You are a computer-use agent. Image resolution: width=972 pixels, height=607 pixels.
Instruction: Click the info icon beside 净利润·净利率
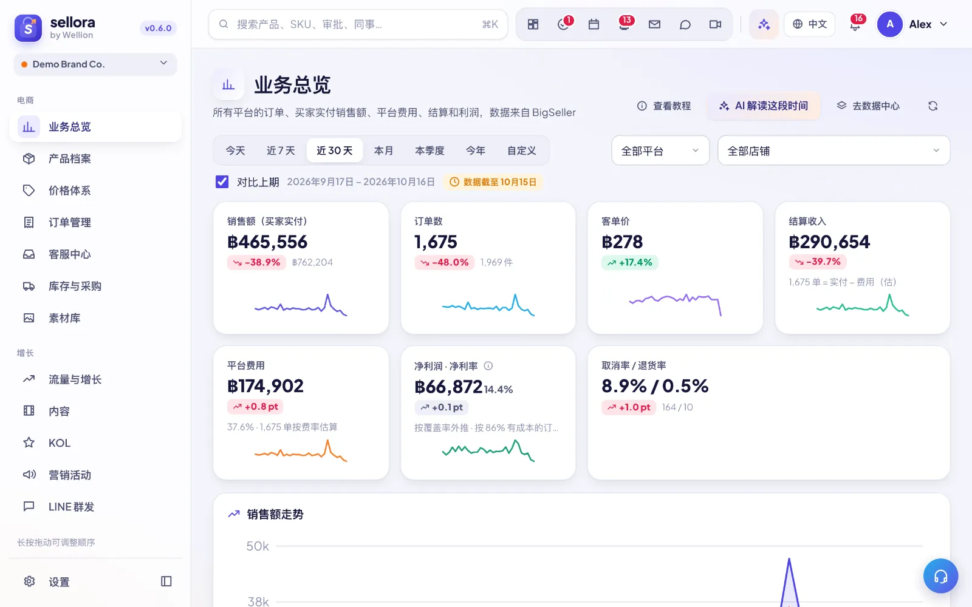(x=488, y=366)
